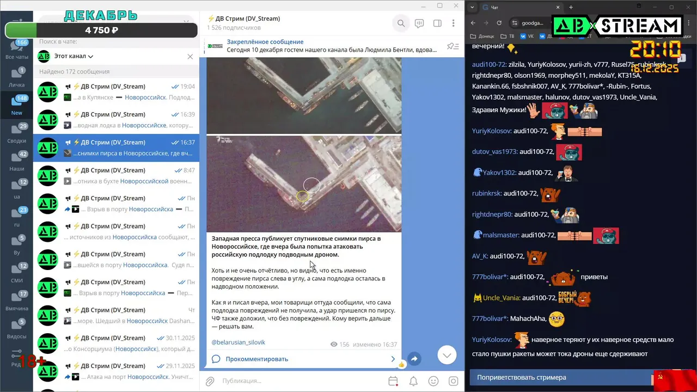Click the ДЕКАБРЬ donation progress bar

pyautogui.click(x=101, y=30)
